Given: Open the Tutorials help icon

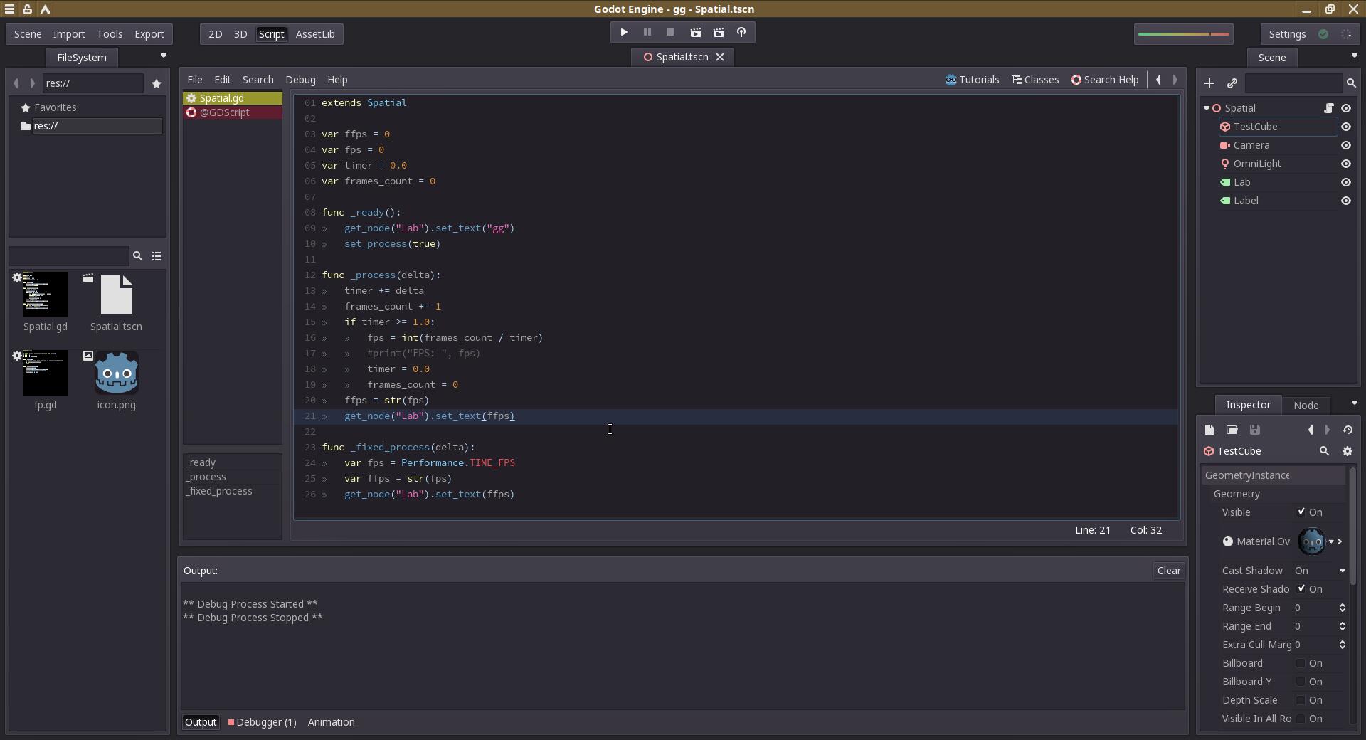Looking at the screenshot, I should 972,80.
